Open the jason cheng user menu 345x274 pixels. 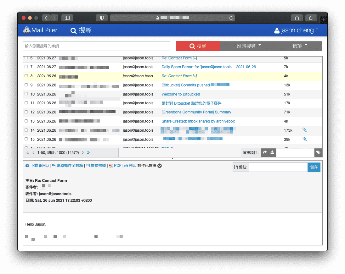tap(296, 30)
